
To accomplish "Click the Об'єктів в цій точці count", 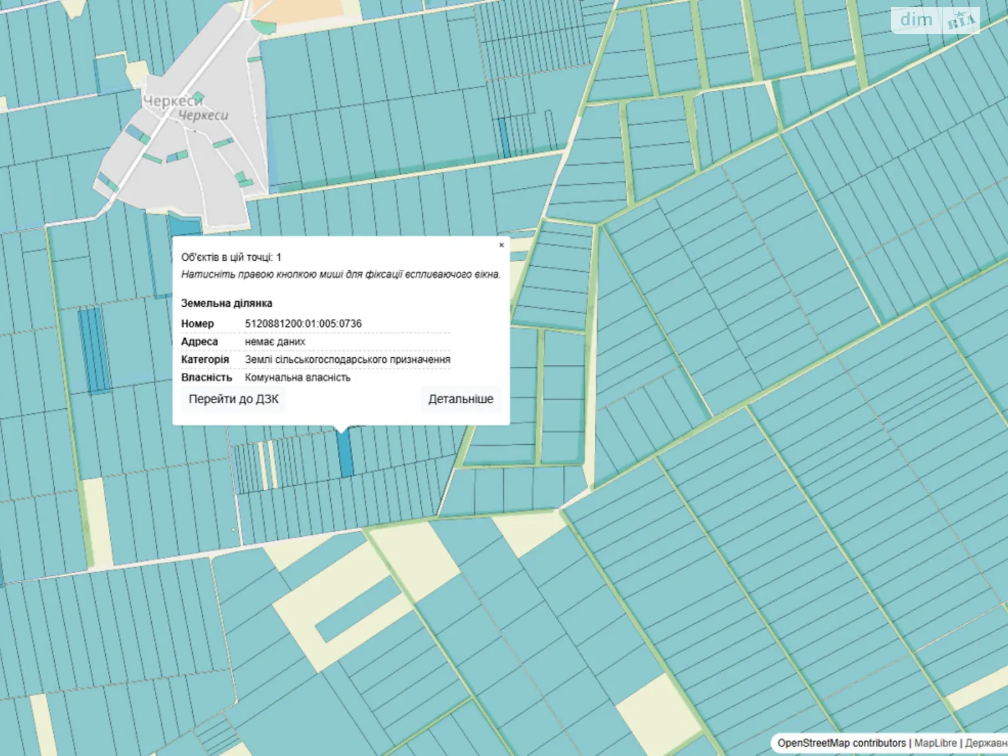I will click(x=231, y=257).
